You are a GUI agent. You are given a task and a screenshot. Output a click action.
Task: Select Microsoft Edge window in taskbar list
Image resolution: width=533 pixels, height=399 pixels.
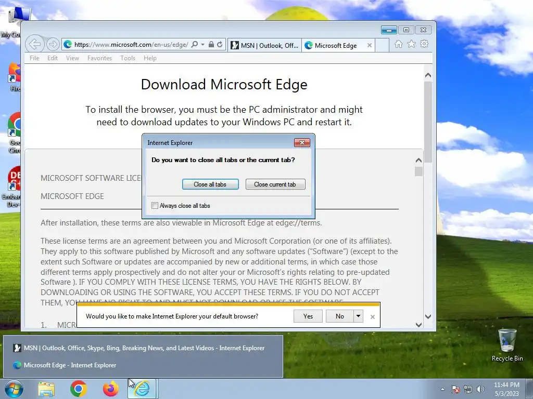143,365
